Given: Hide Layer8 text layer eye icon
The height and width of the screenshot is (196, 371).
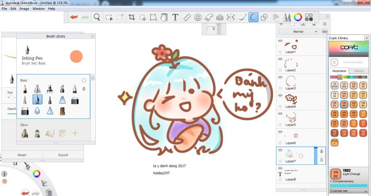Looking at the screenshot, I should [280, 168].
